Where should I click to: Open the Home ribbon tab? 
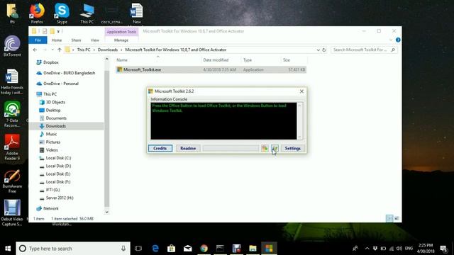pyautogui.click(x=57, y=40)
